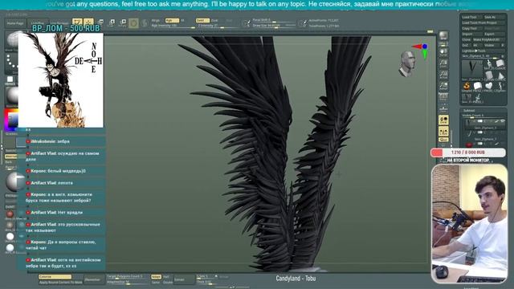This screenshot has height=289, width=514.
Task: Select the SimpleBrush tool icon
Action: click(467, 87)
